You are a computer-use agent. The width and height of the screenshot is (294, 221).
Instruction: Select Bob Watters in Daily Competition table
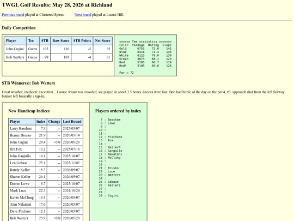pyautogui.click(x=15, y=57)
